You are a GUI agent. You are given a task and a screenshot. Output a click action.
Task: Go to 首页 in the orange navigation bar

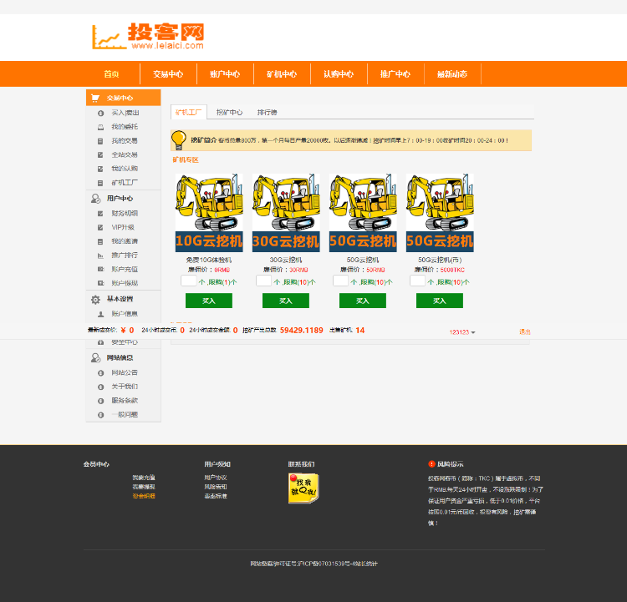111,74
